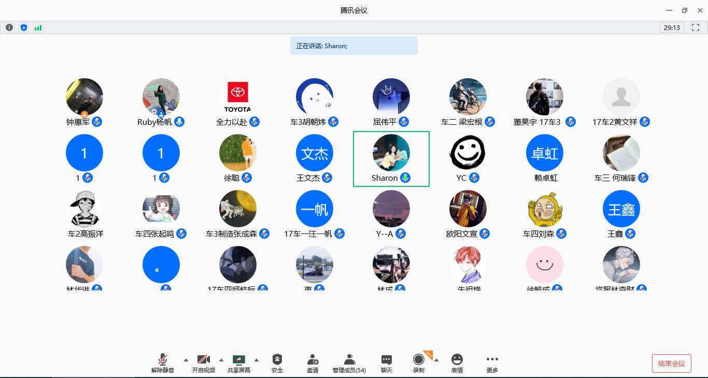Open the blue security shield indicator

24,27
